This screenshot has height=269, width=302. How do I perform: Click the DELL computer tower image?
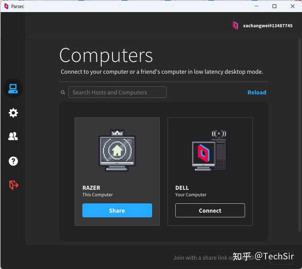(209, 150)
